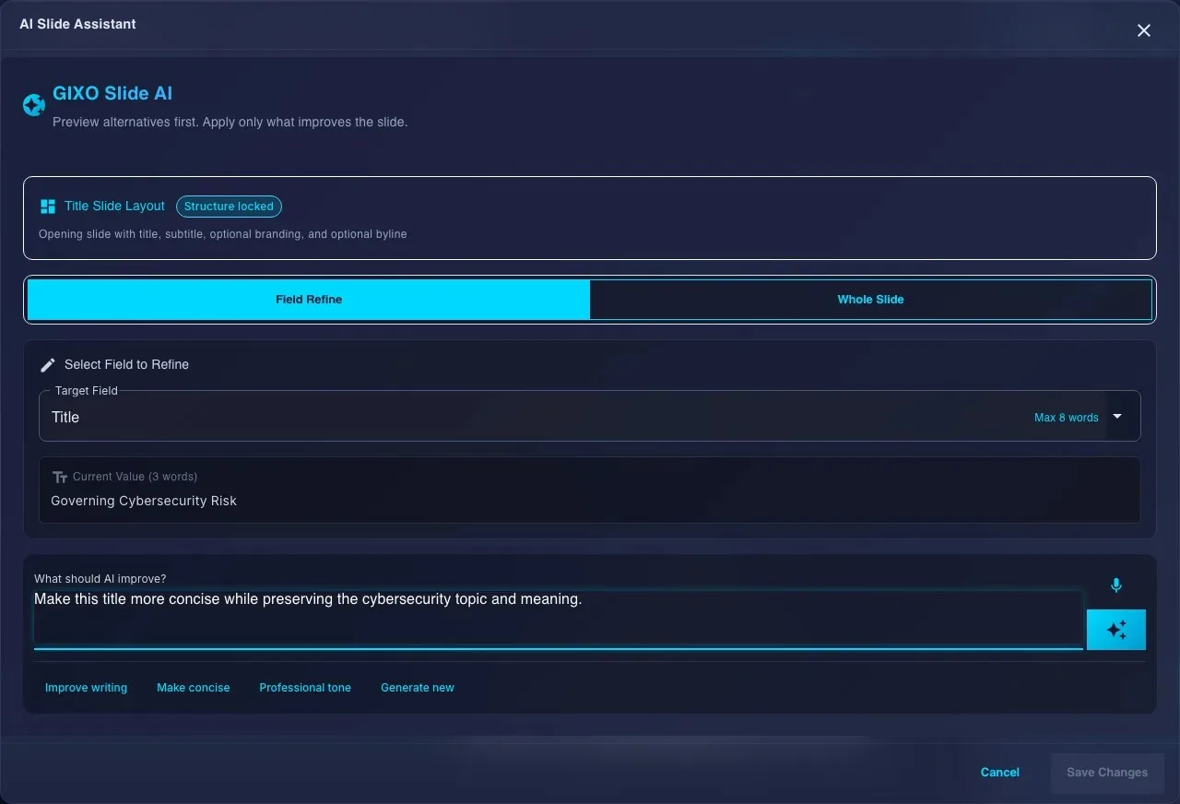
Task: Choose the Professional tone suggestion
Action: [x=305, y=688]
